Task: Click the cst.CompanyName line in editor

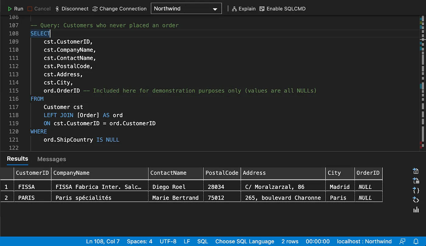Action: point(70,50)
